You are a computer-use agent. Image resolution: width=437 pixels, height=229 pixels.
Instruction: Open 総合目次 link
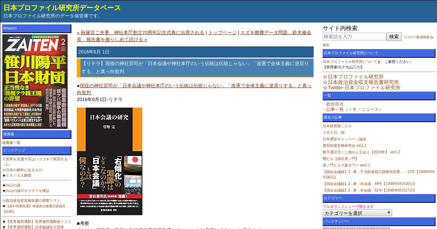click(335, 104)
